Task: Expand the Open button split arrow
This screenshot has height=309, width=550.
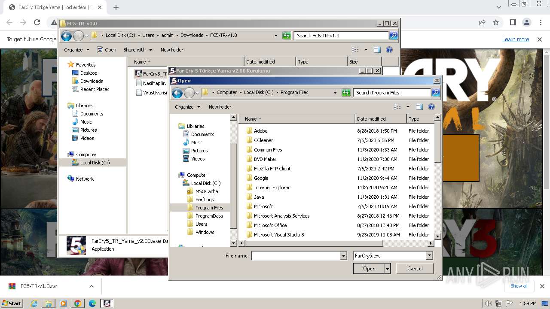Action: (x=387, y=269)
